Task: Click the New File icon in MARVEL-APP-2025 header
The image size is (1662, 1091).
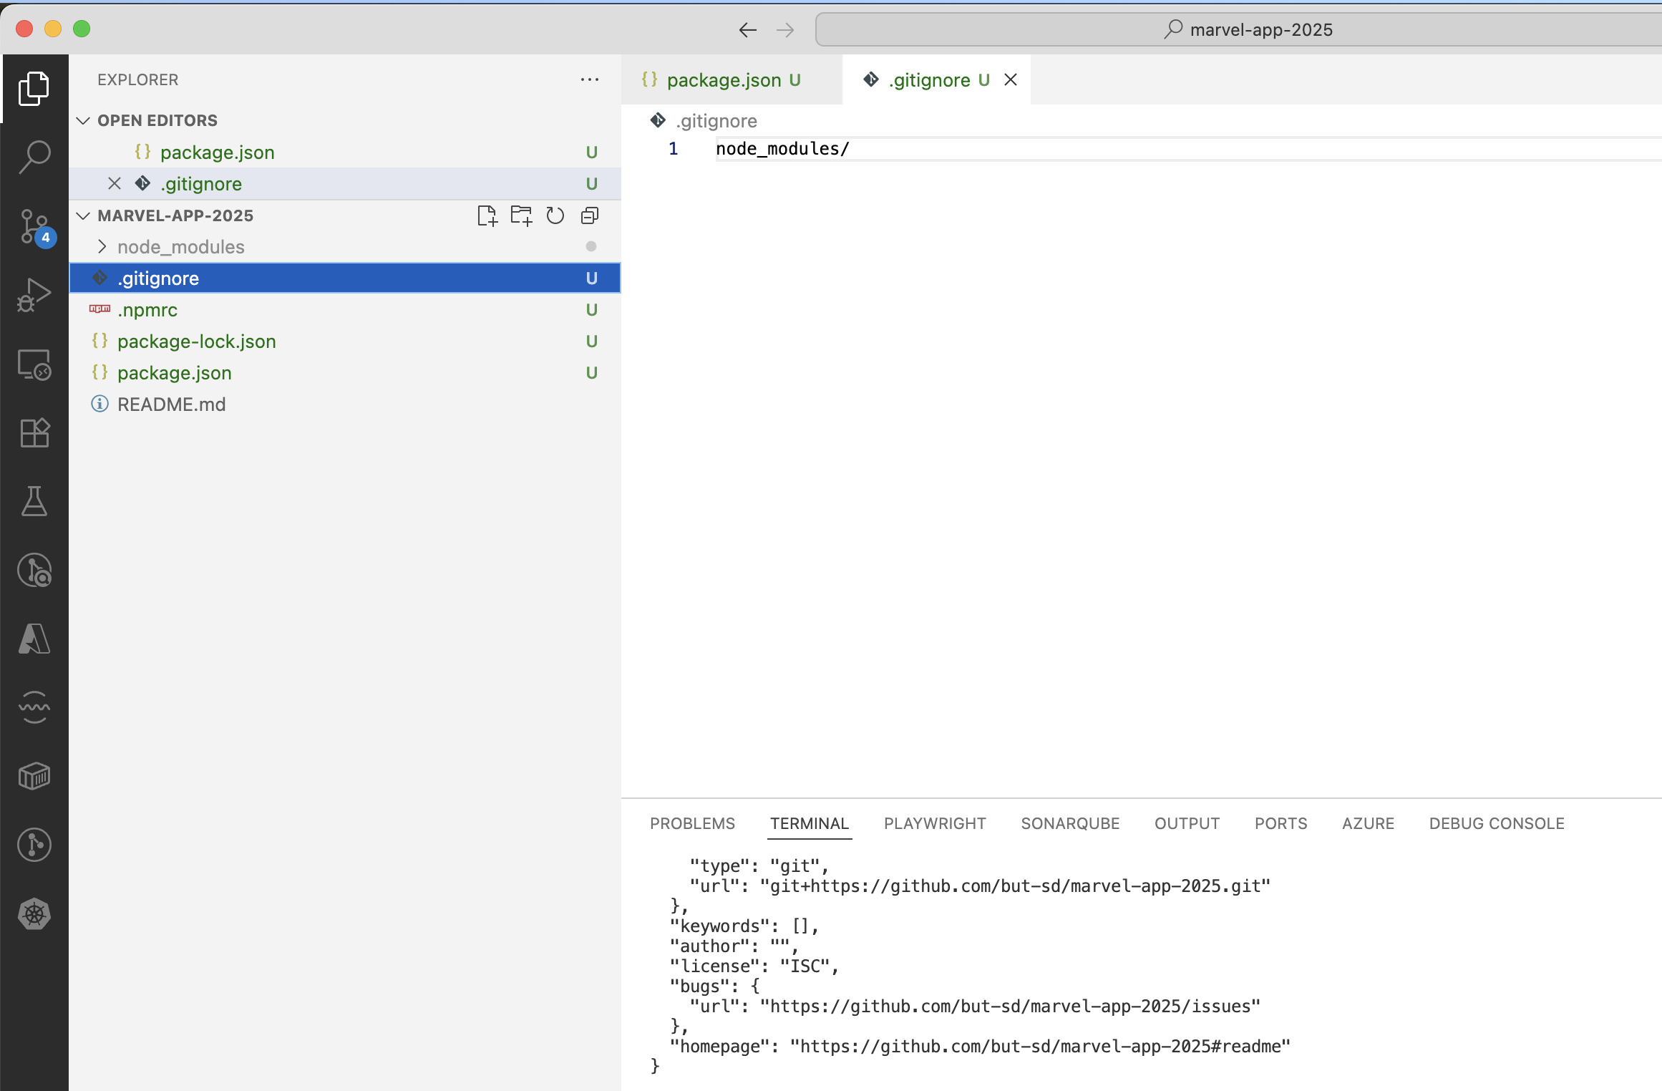Action: click(487, 215)
